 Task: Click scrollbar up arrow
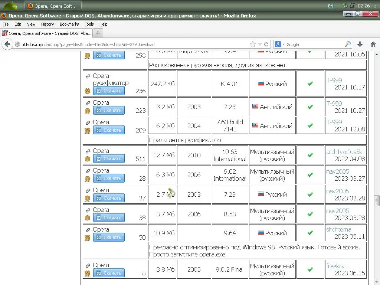click(x=377, y=55)
